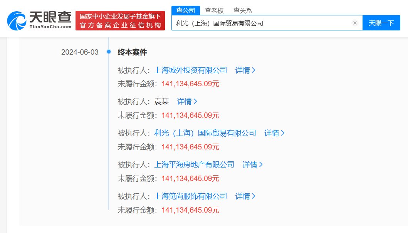Click the date 2024-06-03

pos(80,52)
